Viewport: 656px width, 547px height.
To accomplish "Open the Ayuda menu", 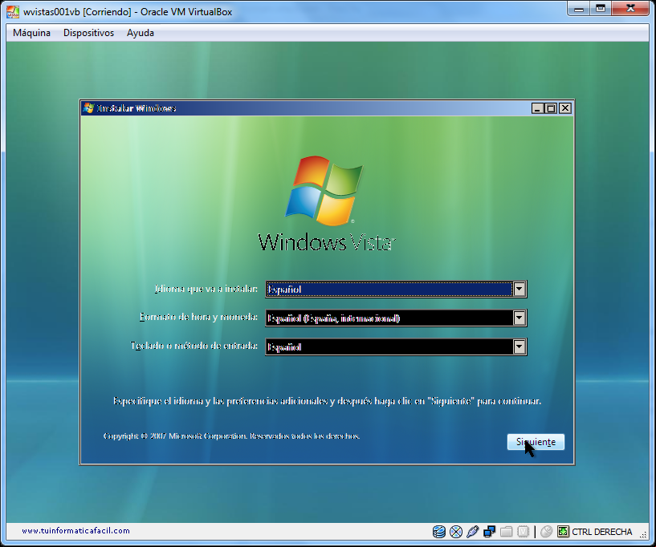I will tap(141, 33).
